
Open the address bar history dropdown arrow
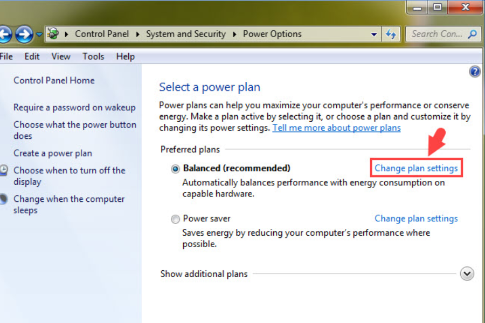[374, 34]
